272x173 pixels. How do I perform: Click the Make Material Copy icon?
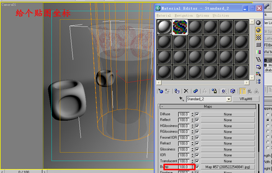click(196, 91)
